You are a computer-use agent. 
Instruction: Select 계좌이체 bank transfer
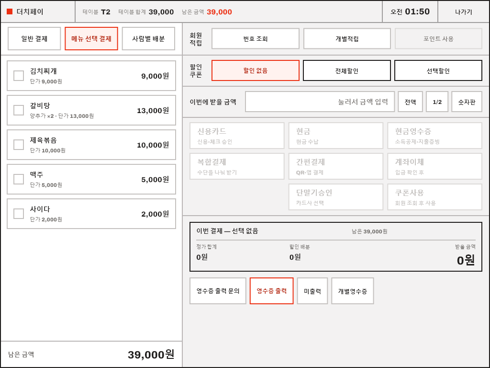tap(434, 166)
